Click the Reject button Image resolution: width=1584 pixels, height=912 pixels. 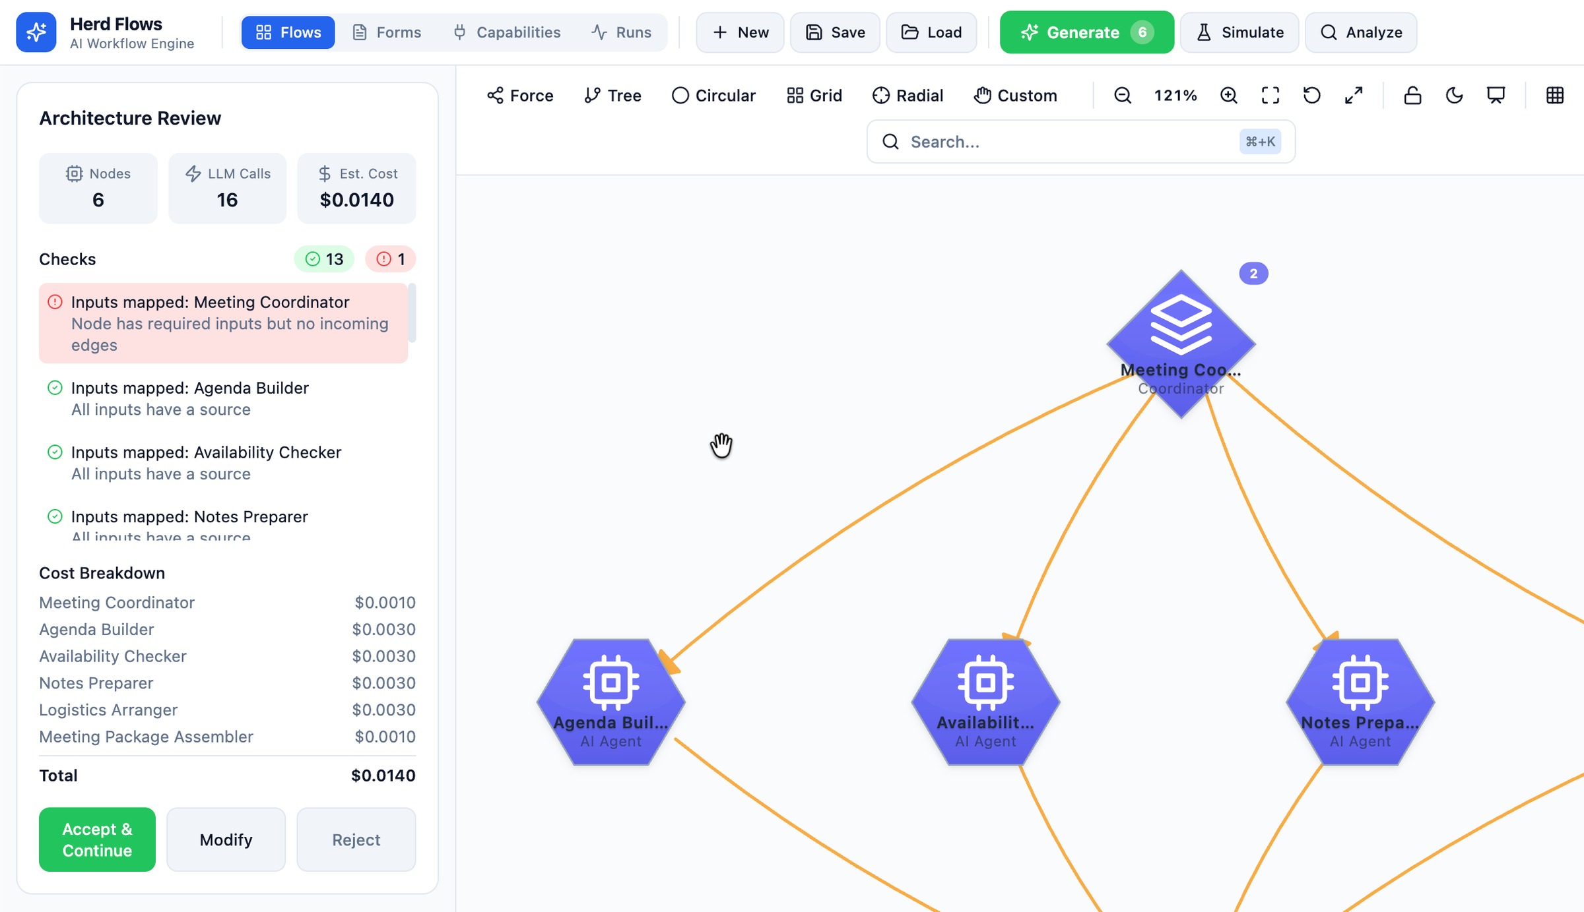pos(356,839)
